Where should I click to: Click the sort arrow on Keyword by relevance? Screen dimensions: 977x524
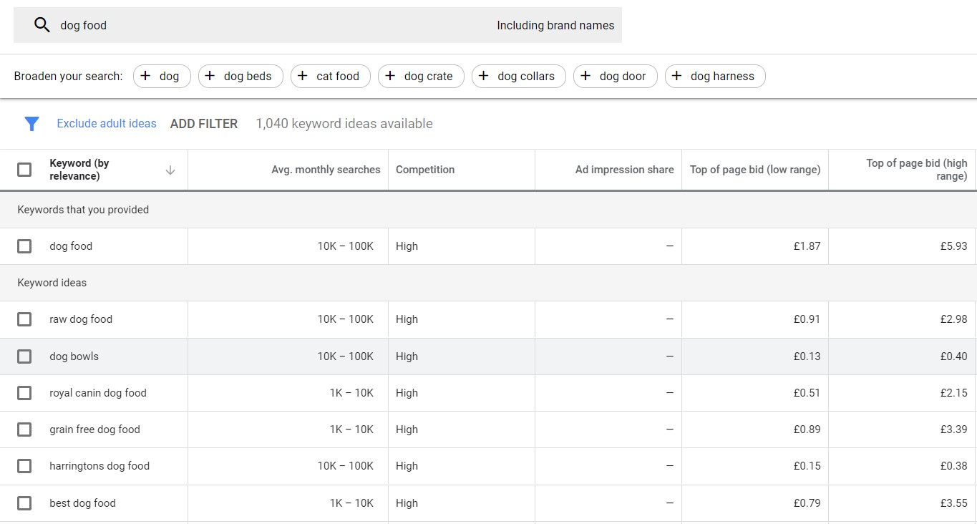170,170
